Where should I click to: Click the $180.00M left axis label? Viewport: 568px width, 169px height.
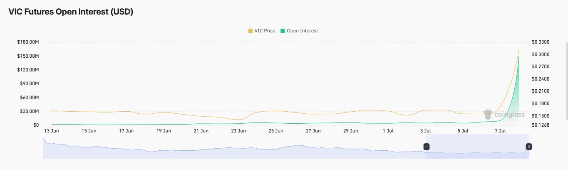point(28,42)
